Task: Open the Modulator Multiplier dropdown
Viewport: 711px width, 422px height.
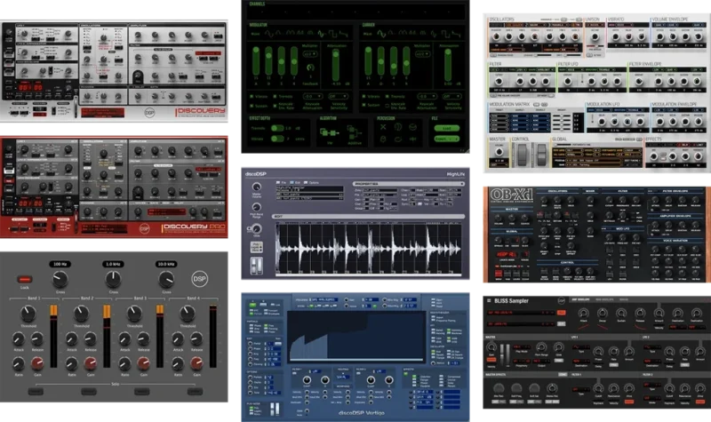Action: [310, 54]
